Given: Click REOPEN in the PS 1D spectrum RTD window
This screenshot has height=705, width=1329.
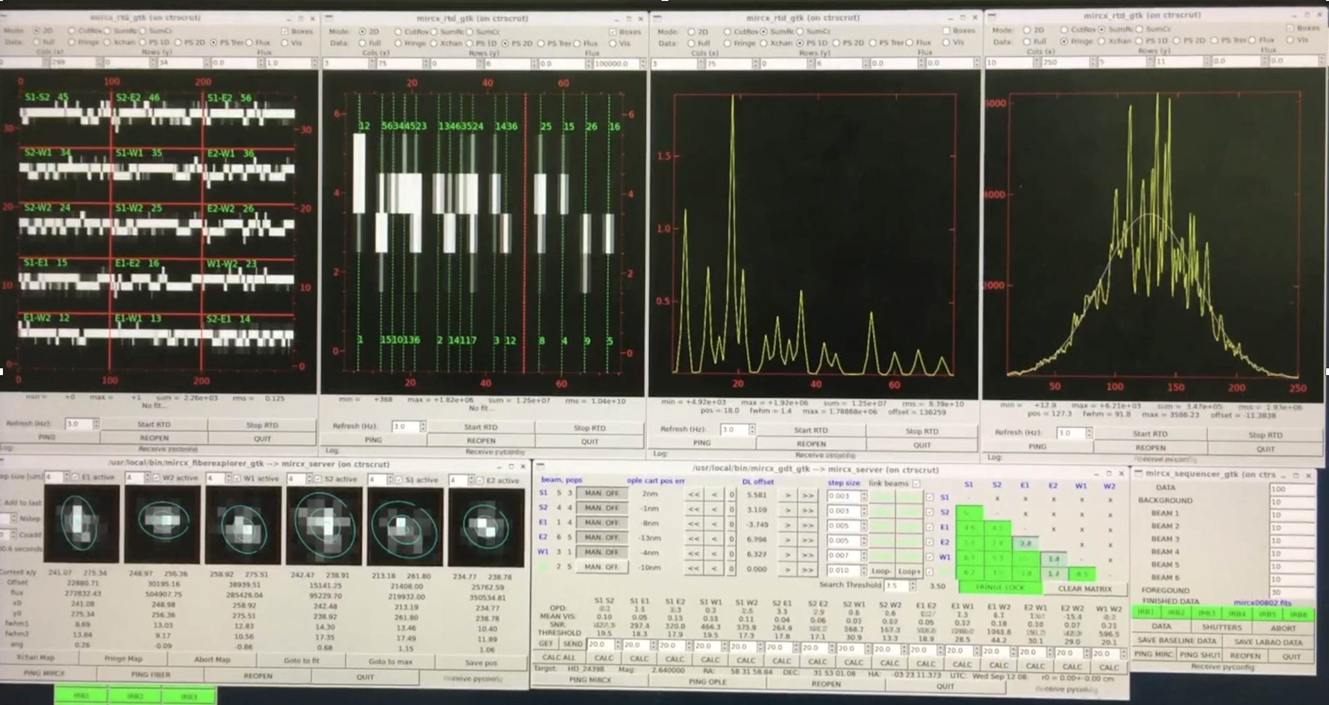Looking at the screenshot, I should (811, 444).
